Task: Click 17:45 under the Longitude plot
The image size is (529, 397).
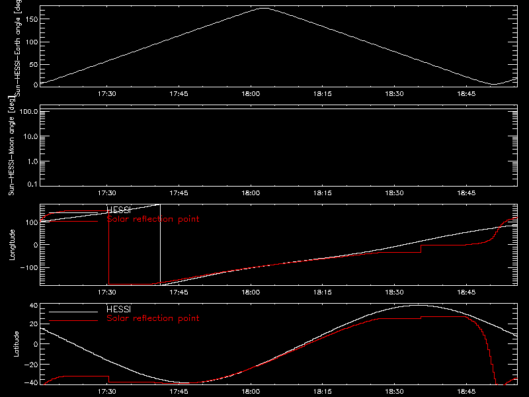Action: [179, 292]
